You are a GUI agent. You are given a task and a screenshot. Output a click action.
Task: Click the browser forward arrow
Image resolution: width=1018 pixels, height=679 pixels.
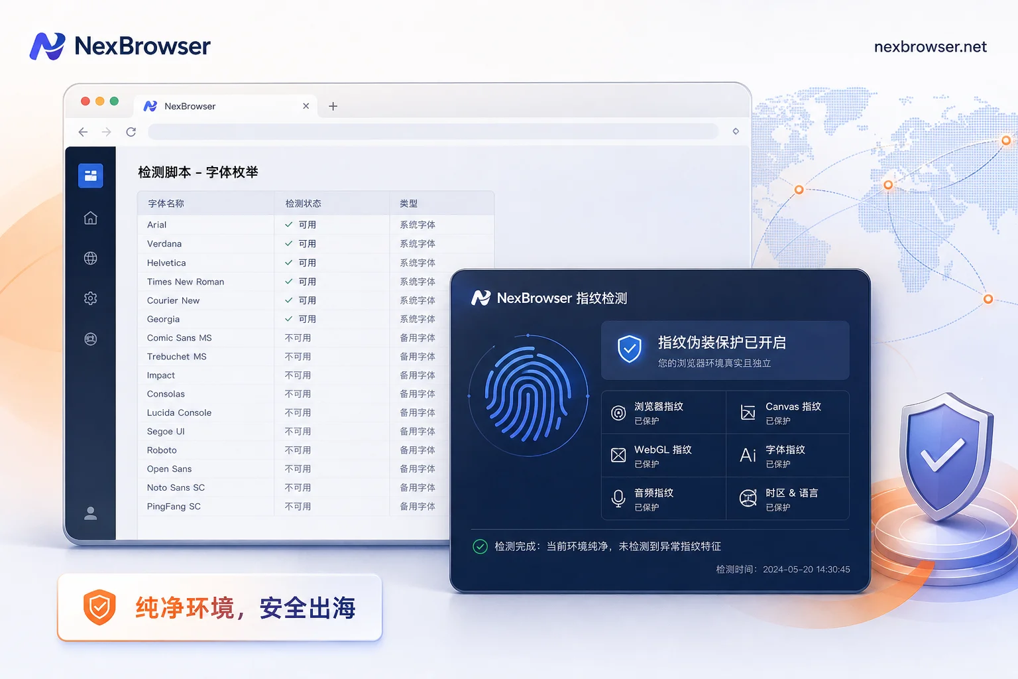(107, 132)
